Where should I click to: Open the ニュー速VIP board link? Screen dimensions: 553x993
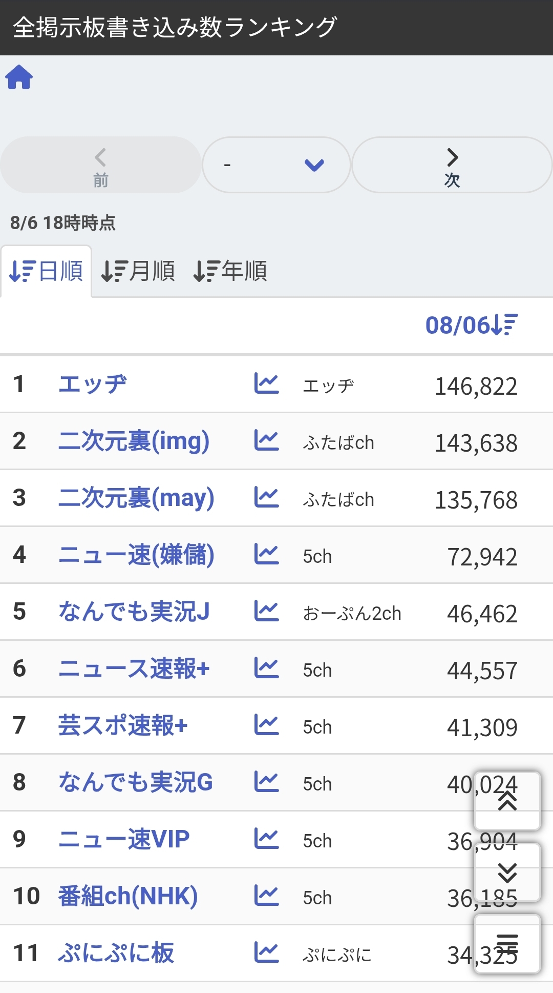point(124,839)
